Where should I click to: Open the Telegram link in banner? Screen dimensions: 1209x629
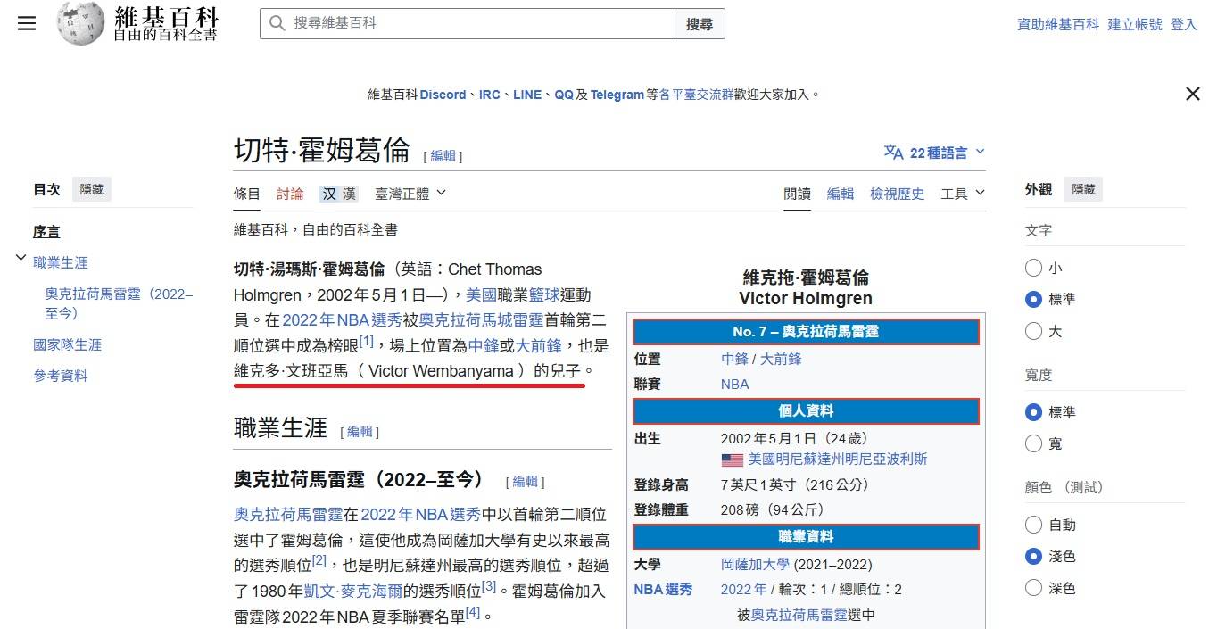(617, 95)
